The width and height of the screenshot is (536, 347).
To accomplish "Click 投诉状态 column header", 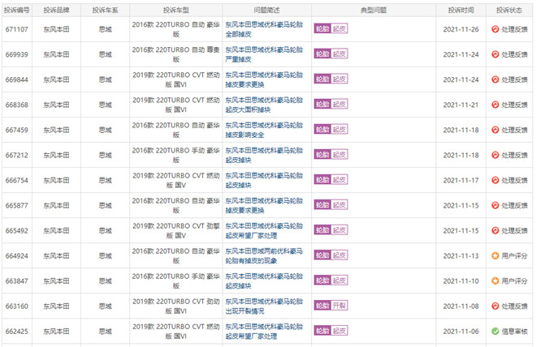I will 509,11.
